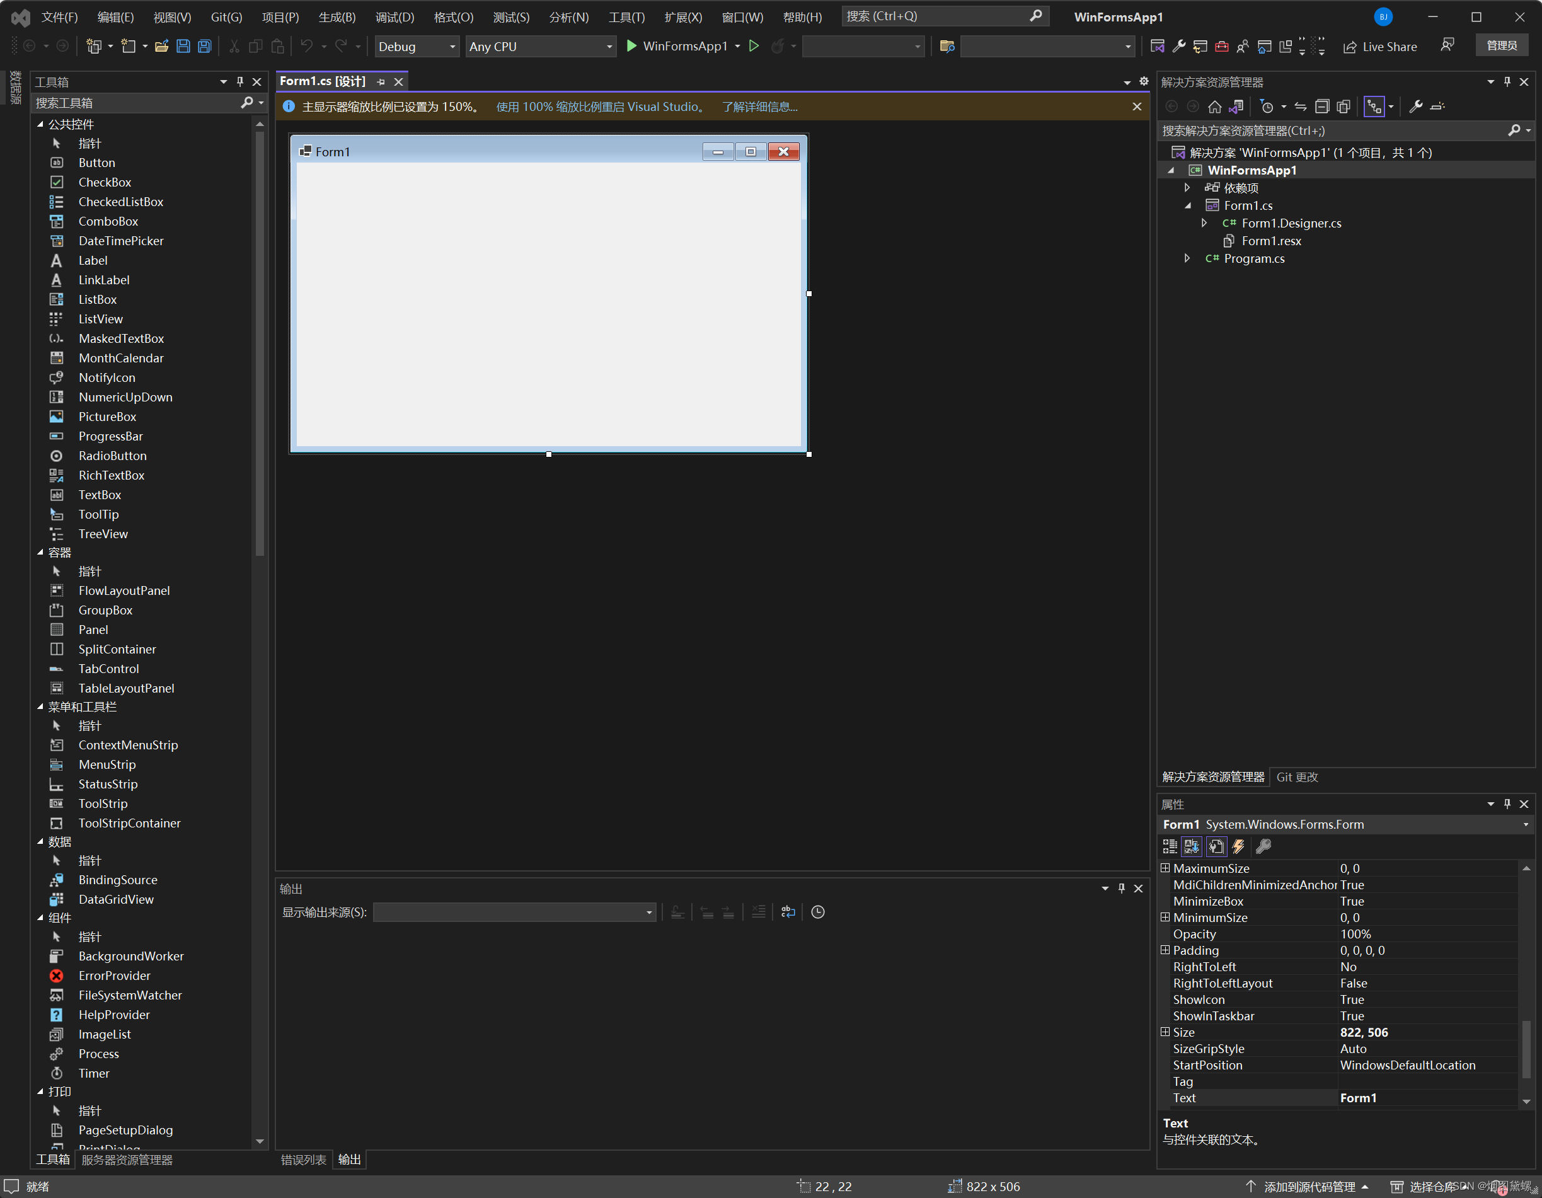This screenshot has width=1542, height=1198.
Task: Open the Any CPU platform dropdown
Action: coord(540,47)
